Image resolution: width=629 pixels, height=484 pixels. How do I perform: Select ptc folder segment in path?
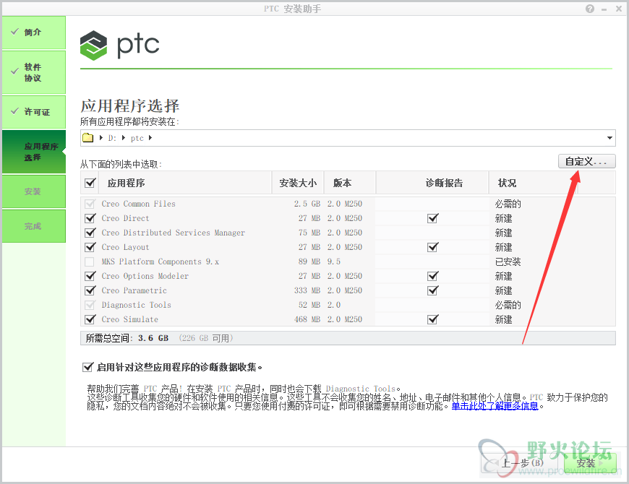[x=137, y=138]
